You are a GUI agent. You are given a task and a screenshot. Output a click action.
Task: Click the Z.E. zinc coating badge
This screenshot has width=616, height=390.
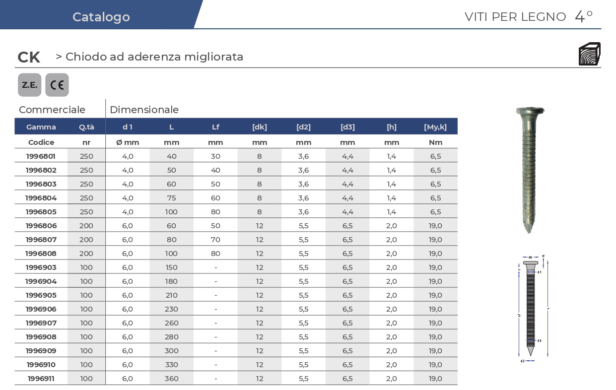coord(30,85)
